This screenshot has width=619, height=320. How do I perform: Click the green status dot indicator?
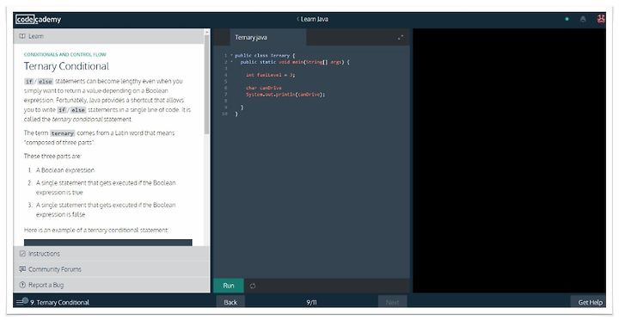coord(567,19)
